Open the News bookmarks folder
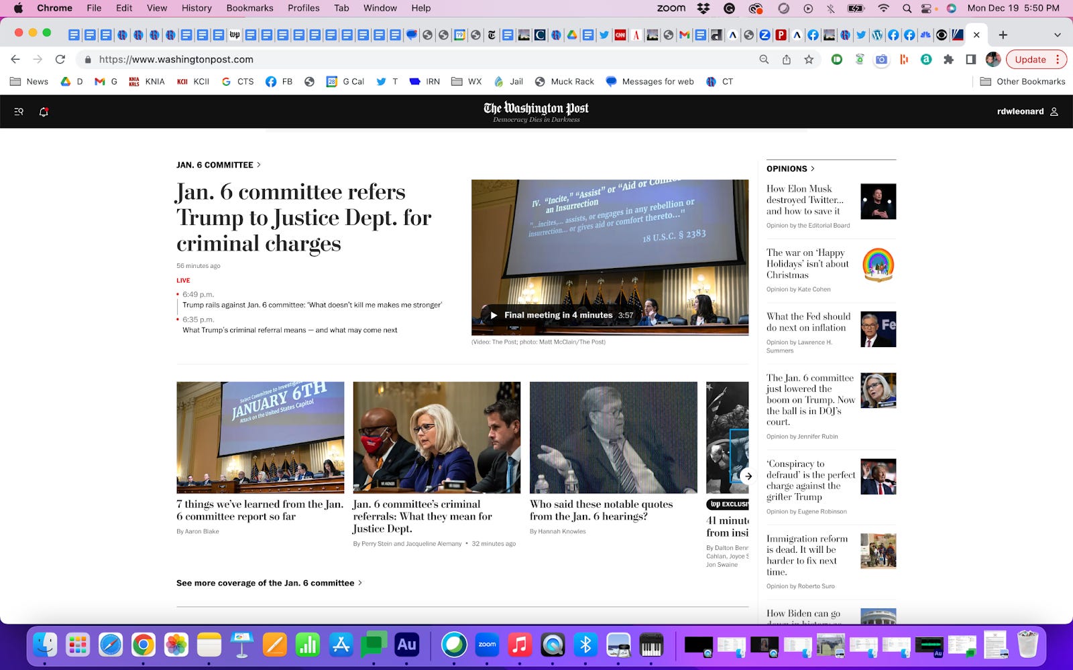1073x670 pixels. point(30,82)
